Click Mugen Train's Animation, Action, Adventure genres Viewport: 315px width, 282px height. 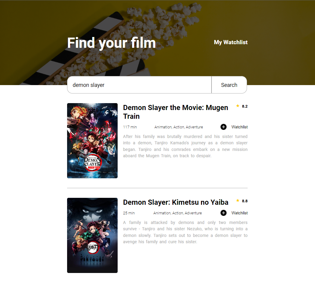tap(179, 127)
